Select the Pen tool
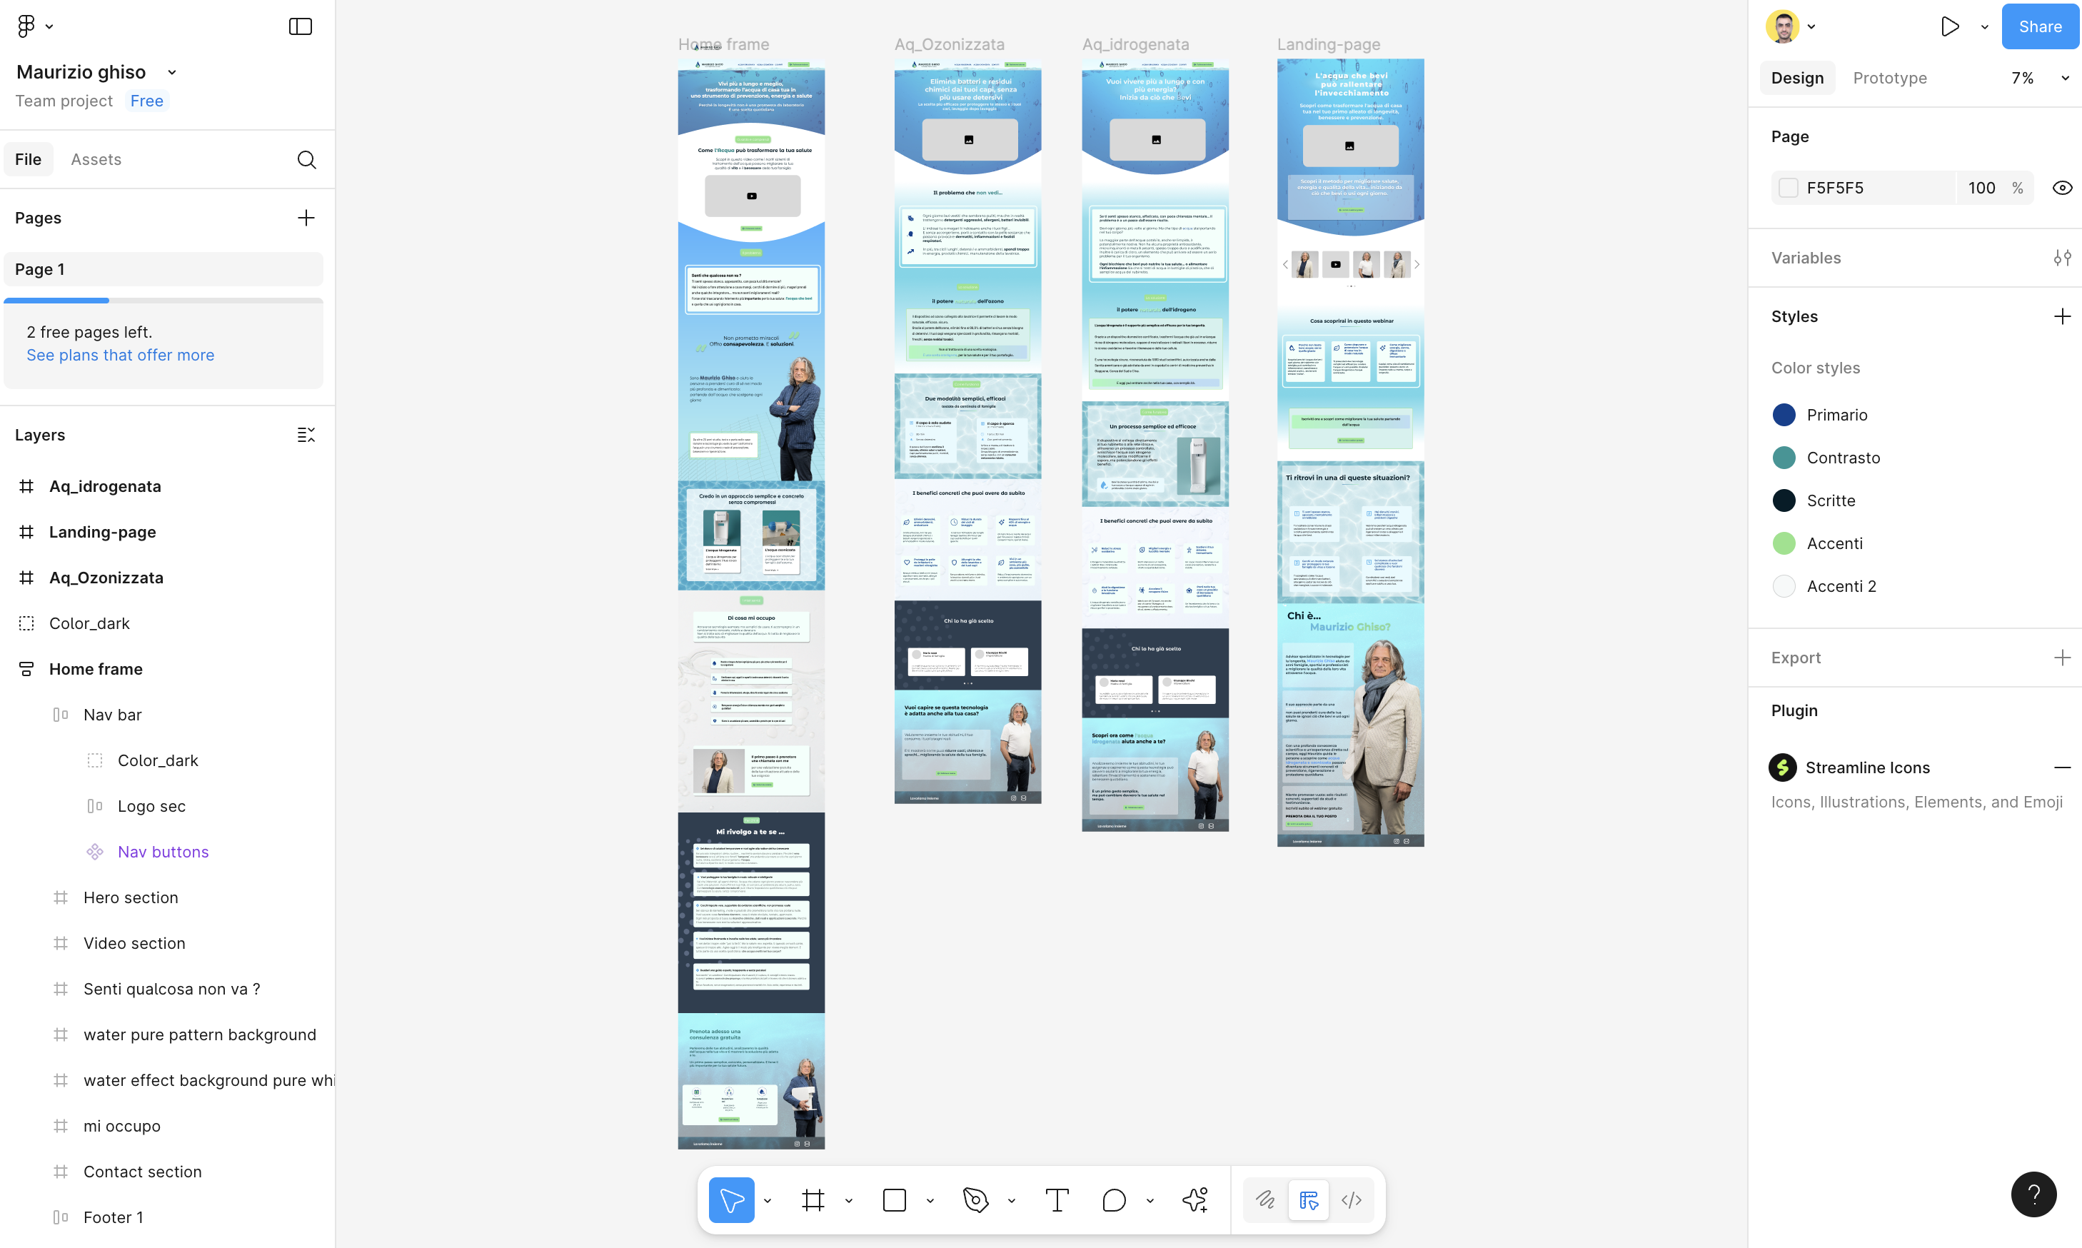The image size is (2082, 1248). point(975,1200)
